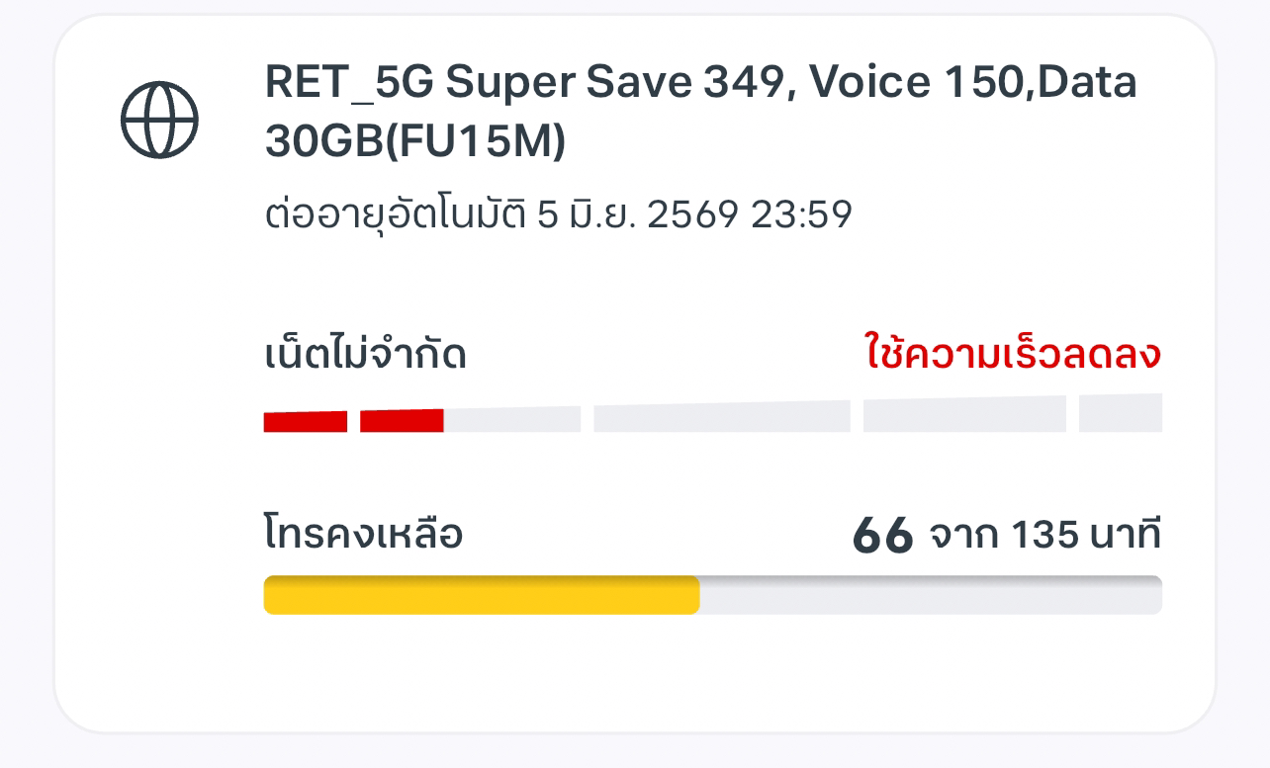This screenshot has width=1270, height=768.
Task: Tap the fourth gray data usage segment
Action: tap(964, 415)
